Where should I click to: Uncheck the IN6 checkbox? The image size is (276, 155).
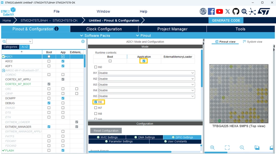point(96,102)
